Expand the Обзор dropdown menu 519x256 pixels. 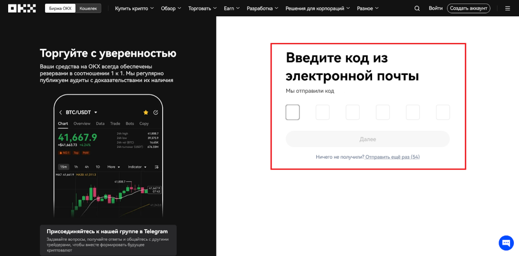(171, 8)
